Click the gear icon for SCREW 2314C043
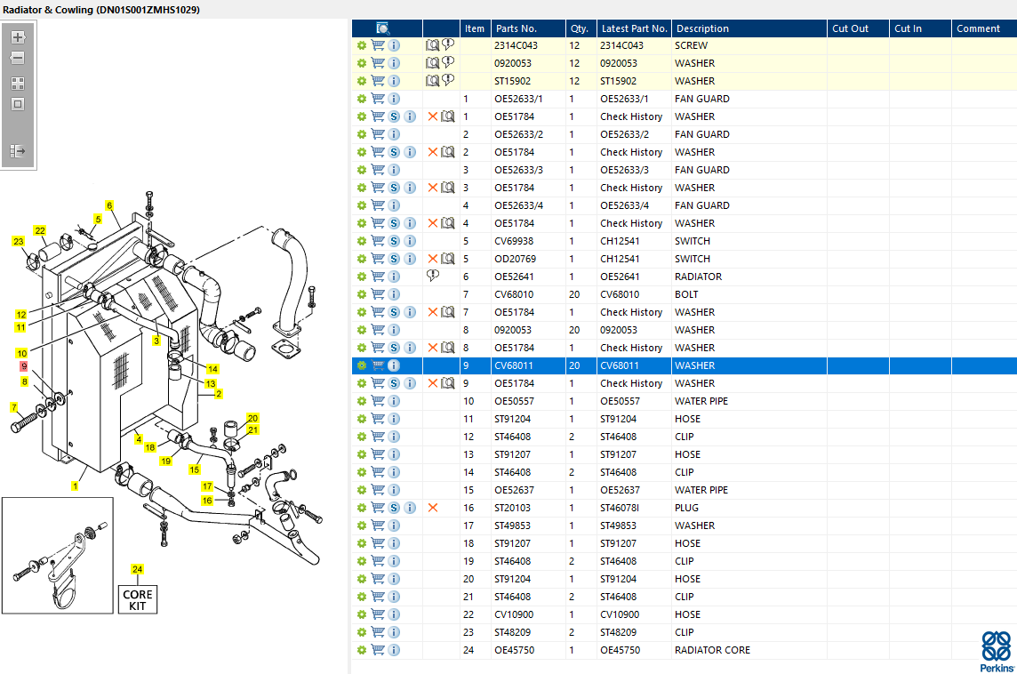This screenshot has width=1017, height=674. [361, 45]
